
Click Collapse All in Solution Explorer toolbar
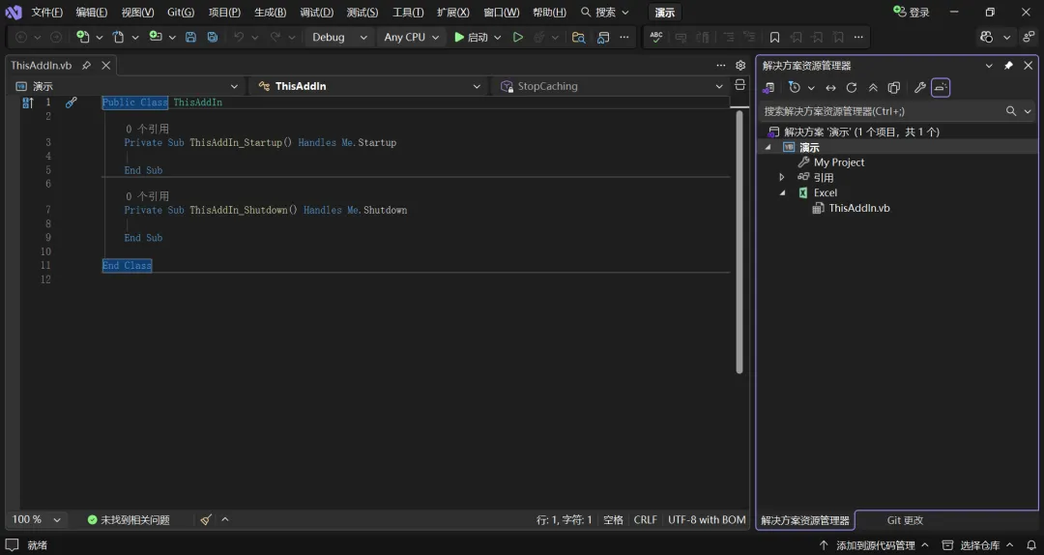pos(873,88)
